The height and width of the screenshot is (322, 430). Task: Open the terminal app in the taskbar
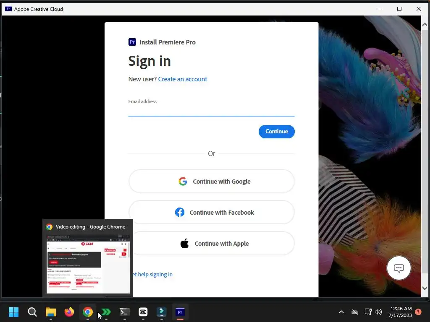(x=124, y=312)
